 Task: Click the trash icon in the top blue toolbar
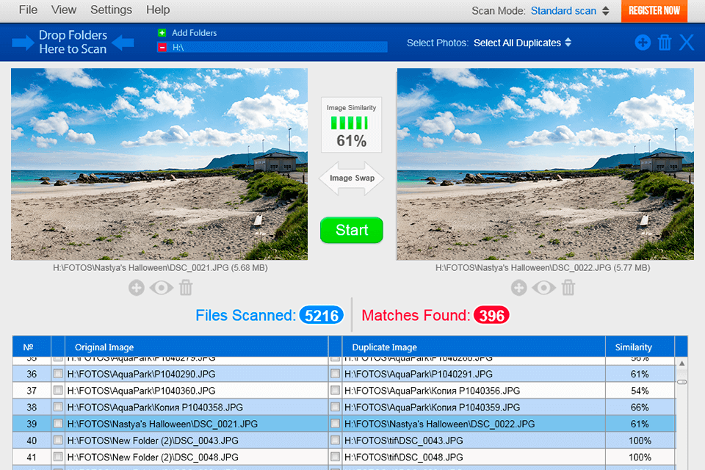665,43
